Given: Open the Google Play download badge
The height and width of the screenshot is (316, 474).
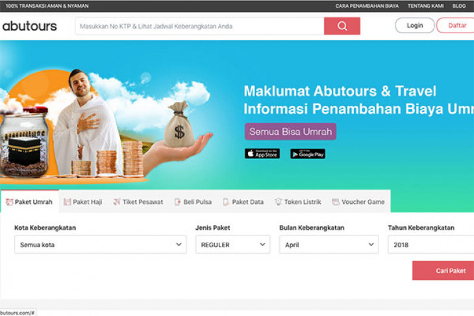Looking at the screenshot, I should [308, 154].
